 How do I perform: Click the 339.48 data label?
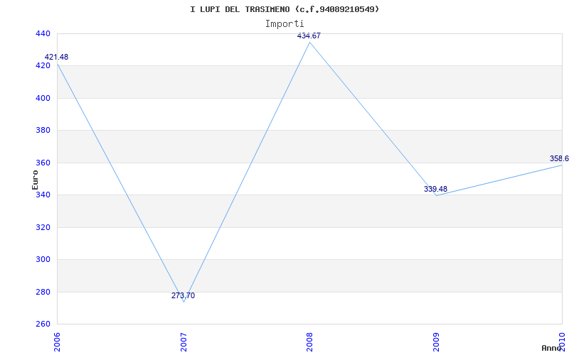[435, 189]
